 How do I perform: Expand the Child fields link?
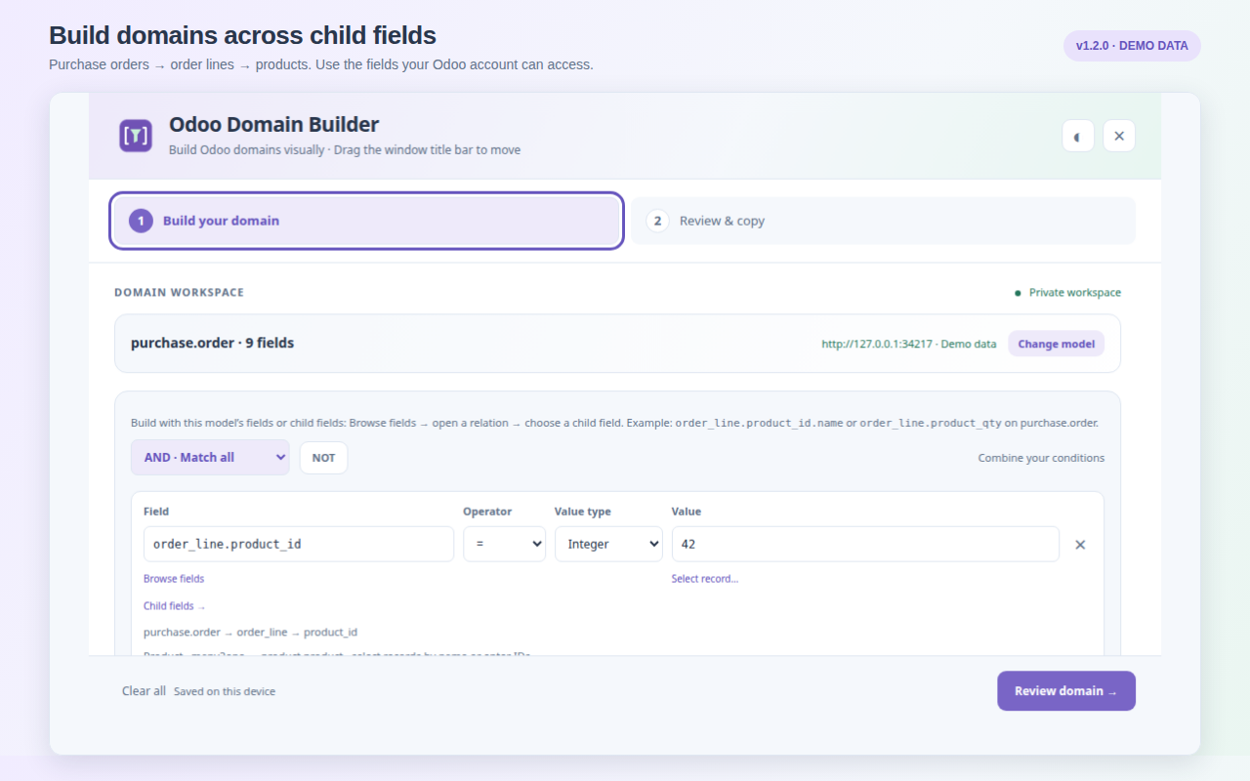click(x=175, y=606)
